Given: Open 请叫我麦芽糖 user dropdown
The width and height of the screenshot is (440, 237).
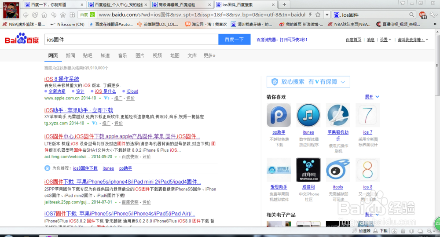Looking at the screenshot, I should (x=413, y=40).
